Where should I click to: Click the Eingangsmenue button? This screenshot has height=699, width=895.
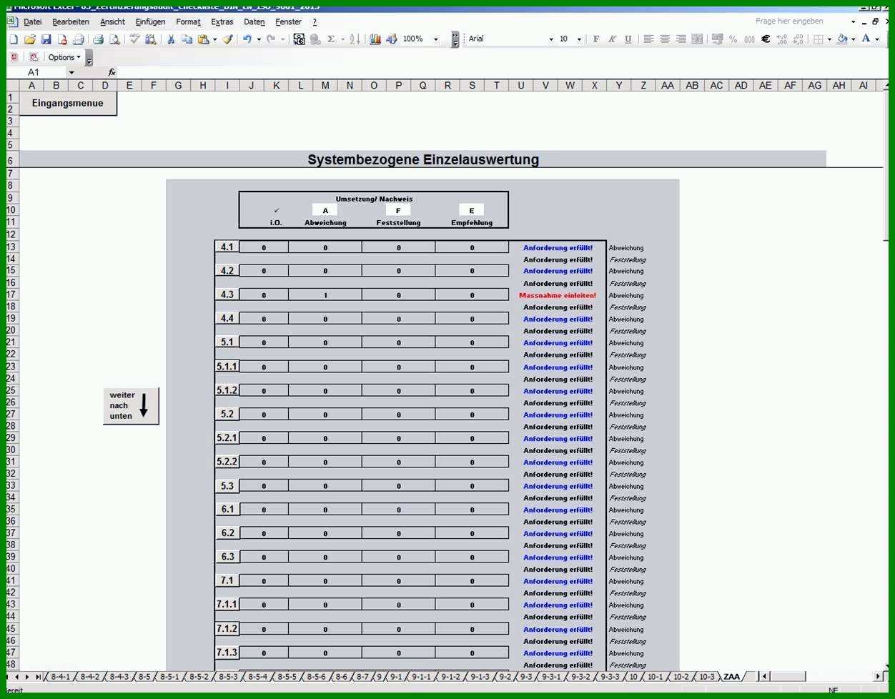click(x=68, y=104)
